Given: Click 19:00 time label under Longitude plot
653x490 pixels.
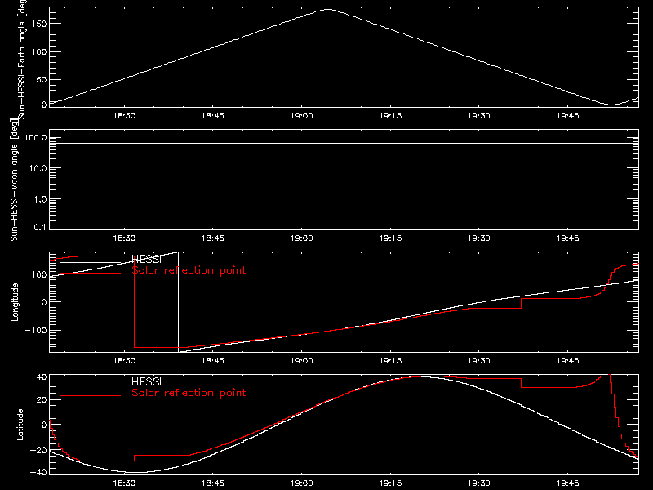Looking at the screenshot, I should pyautogui.click(x=301, y=360).
